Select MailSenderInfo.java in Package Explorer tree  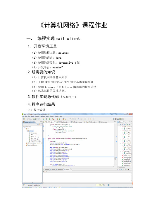click(x=34, y=135)
